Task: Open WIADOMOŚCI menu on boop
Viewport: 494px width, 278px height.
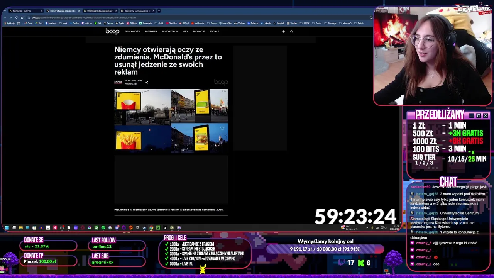Action: click(x=133, y=31)
